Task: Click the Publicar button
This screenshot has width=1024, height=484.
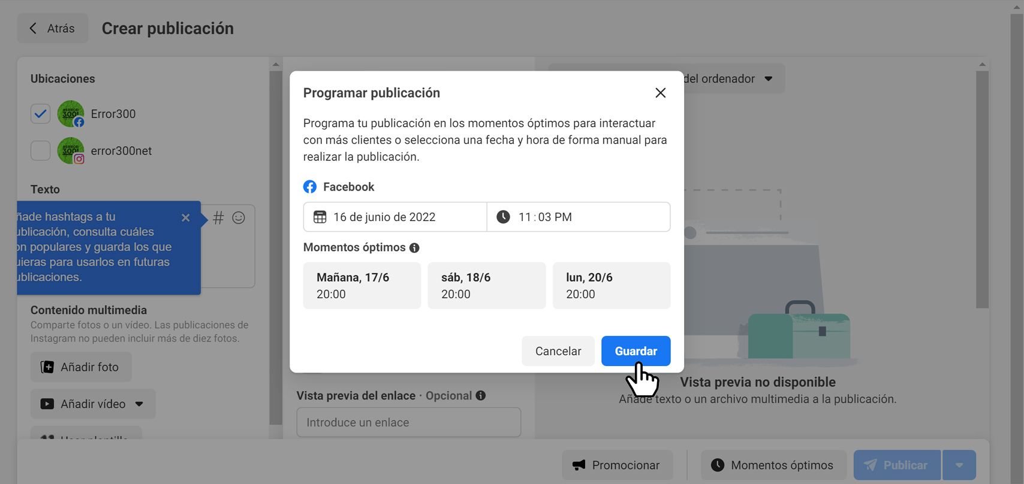Action: coord(897,465)
